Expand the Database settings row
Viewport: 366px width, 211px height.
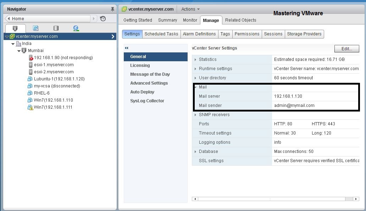195,152
